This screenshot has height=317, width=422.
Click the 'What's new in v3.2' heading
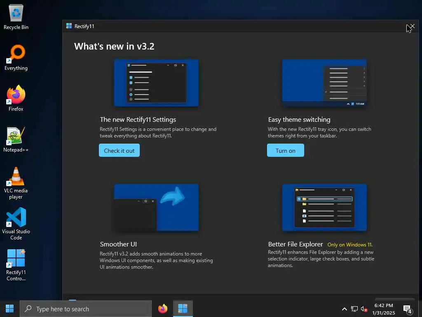click(x=114, y=46)
